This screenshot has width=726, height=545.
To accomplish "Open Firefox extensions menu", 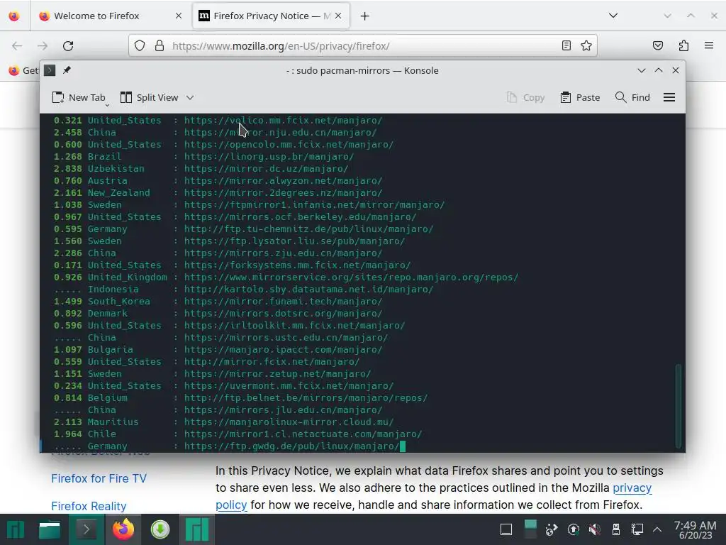I will pyautogui.click(x=683, y=45).
